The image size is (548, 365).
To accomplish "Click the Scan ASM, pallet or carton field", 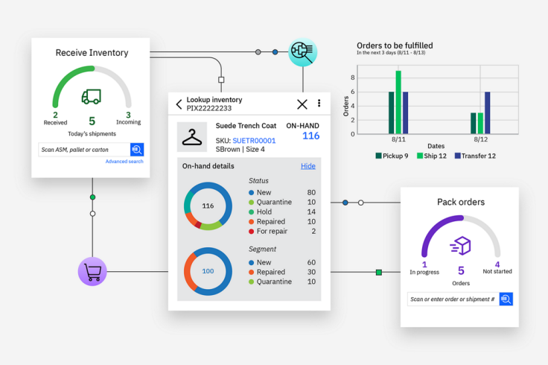I will (84, 150).
